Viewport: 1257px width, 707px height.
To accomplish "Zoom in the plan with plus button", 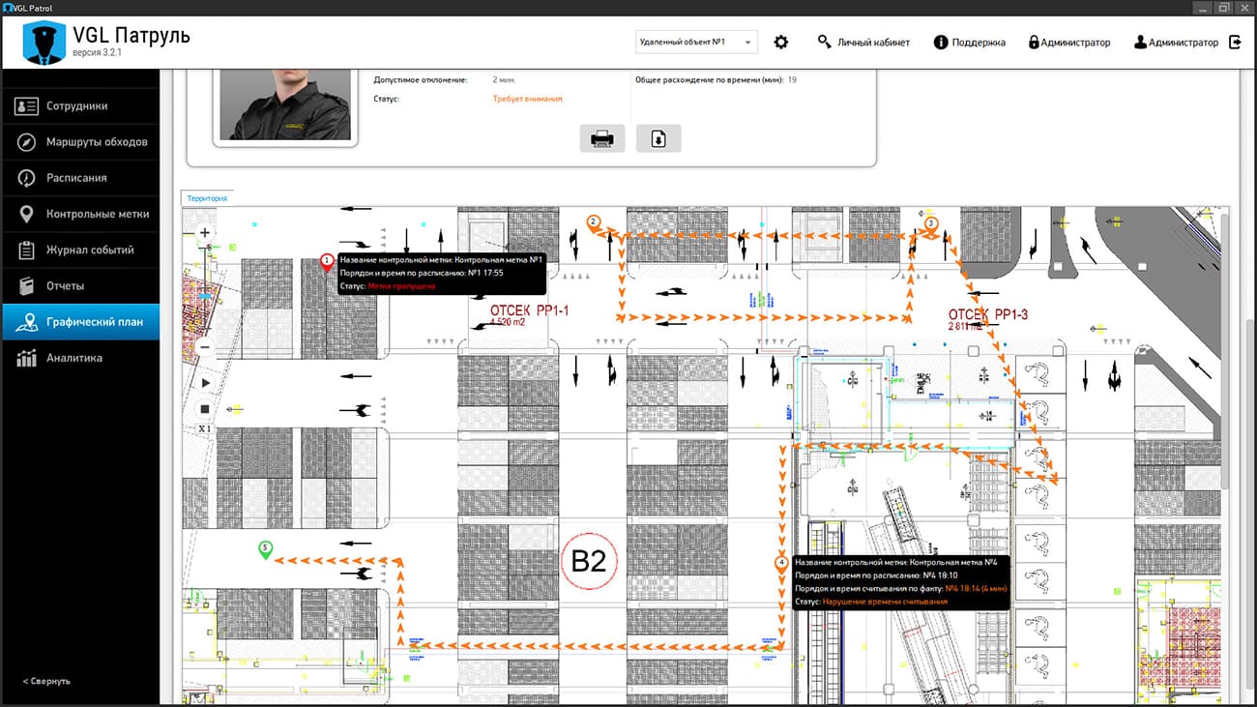I will [x=205, y=233].
